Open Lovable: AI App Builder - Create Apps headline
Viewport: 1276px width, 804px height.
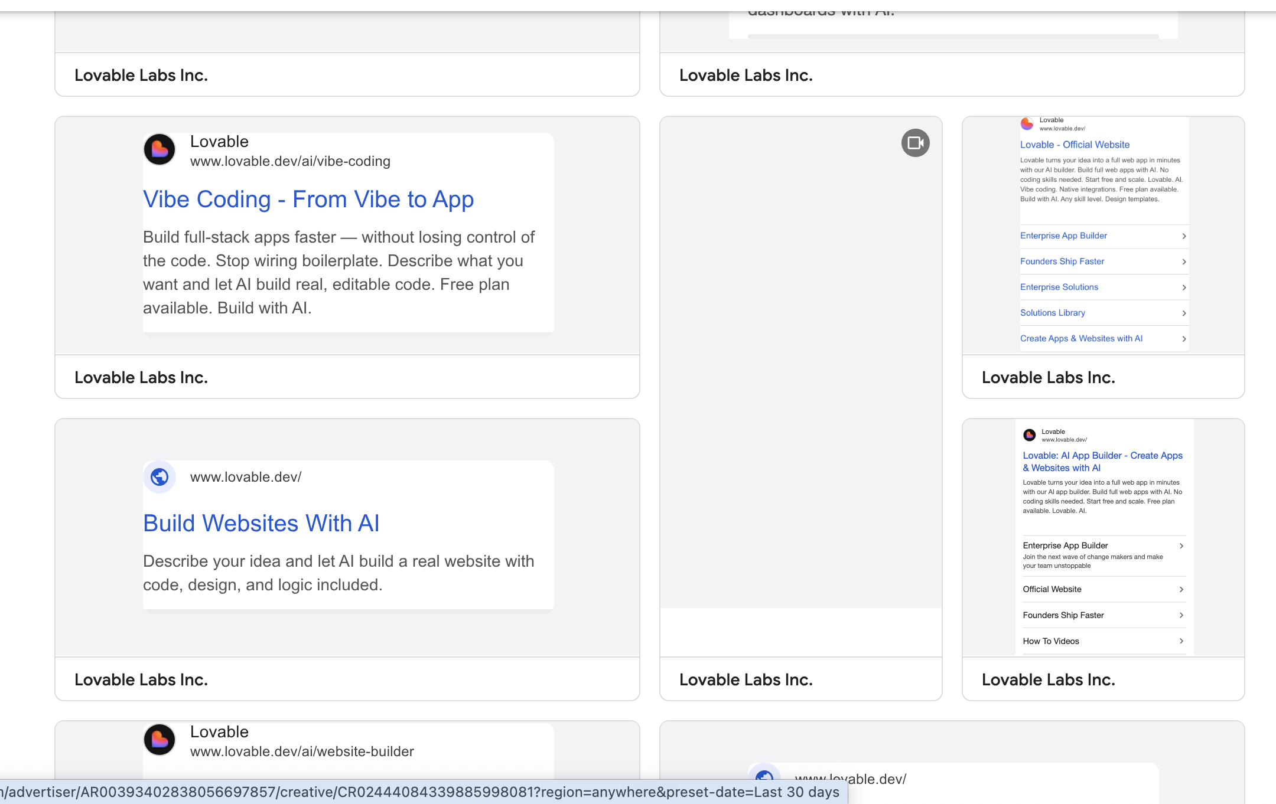click(1102, 462)
